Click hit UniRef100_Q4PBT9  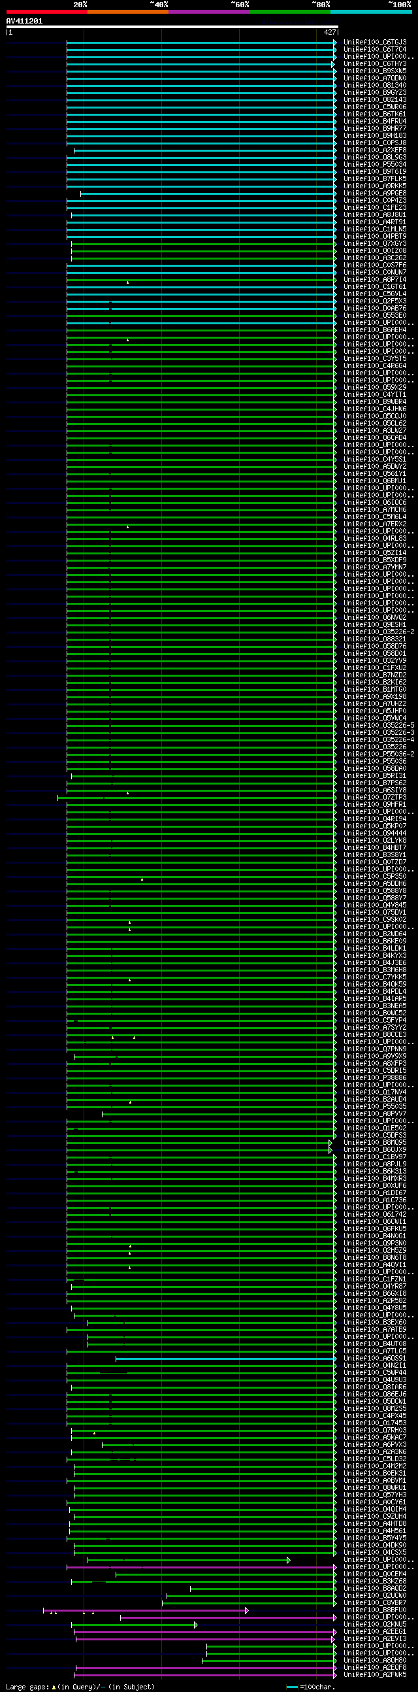click(x=375, y=237)
